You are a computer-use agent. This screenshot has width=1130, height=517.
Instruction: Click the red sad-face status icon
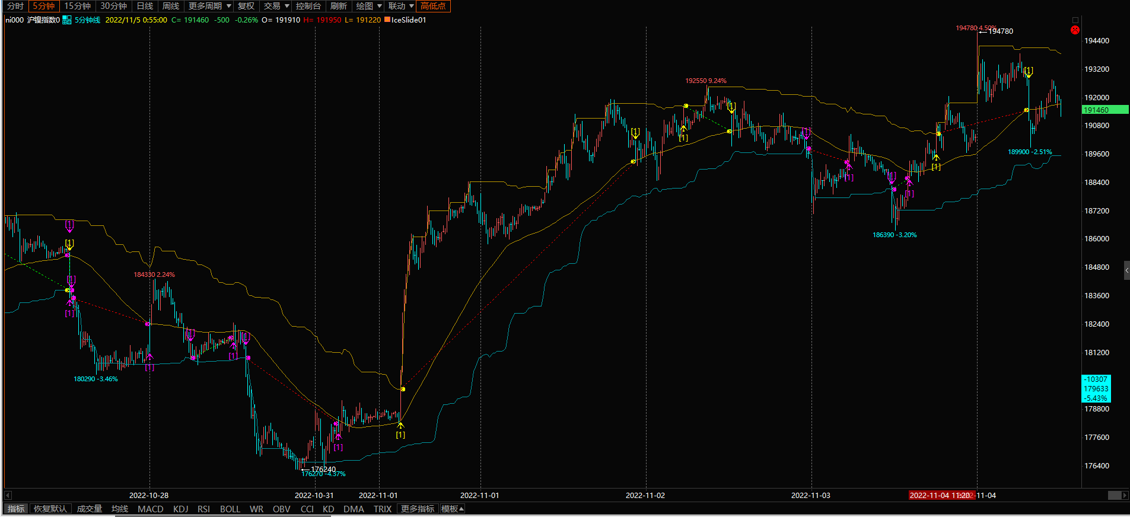1075,30
